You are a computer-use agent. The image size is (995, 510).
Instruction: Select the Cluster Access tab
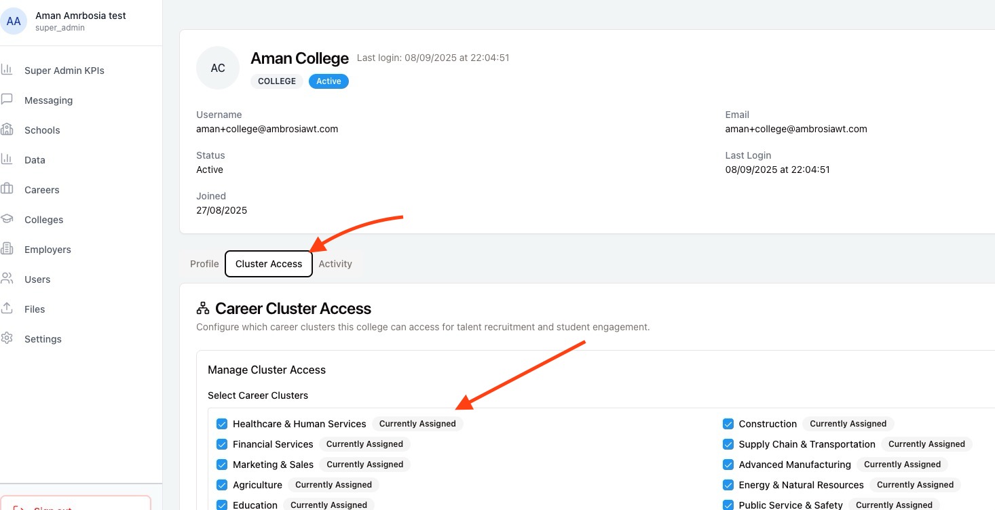[269, 264]
